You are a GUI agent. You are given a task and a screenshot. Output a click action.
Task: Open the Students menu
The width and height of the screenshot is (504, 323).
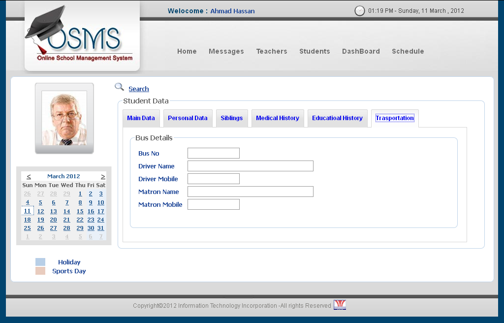tap(315, 51)
